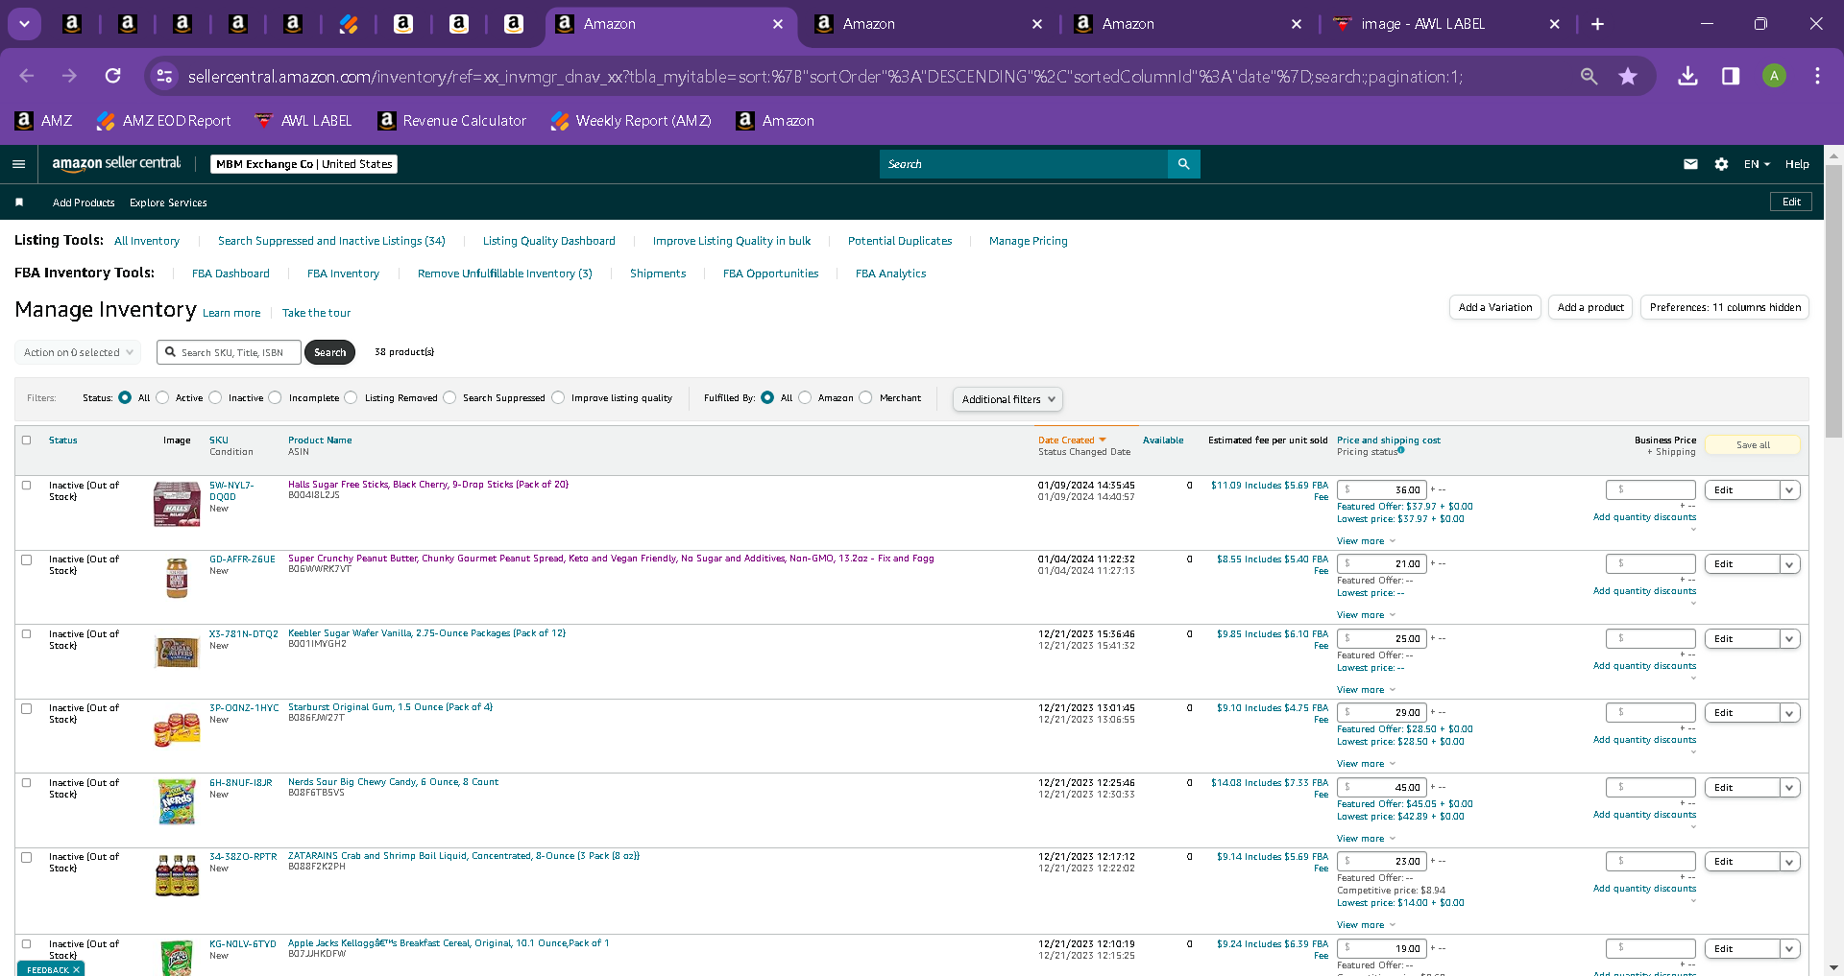This screenshot has width=1844, height=976.
Task: Click price field showing 36.00
Action: pos(1382,490)
